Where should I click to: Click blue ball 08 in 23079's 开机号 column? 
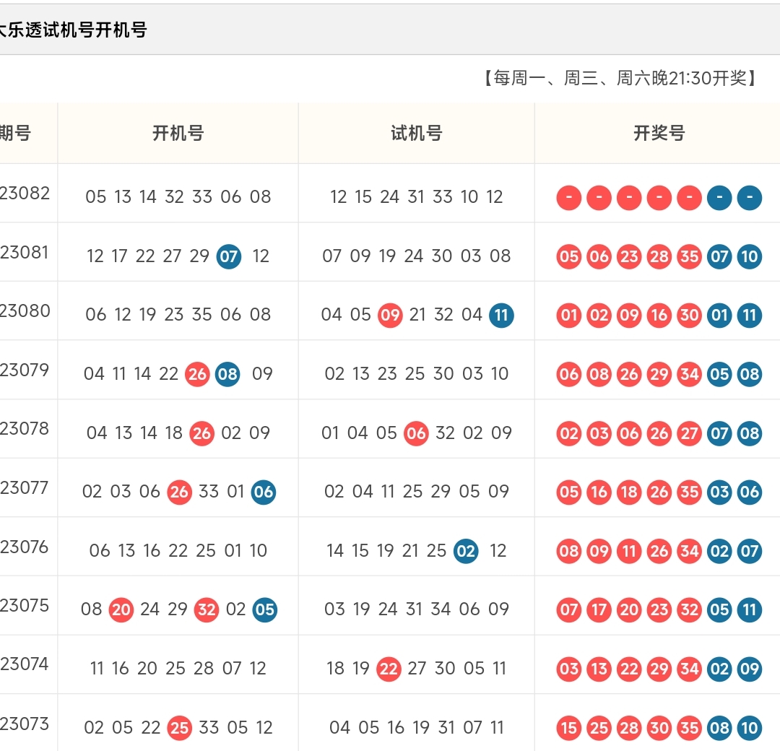[227, 374]
